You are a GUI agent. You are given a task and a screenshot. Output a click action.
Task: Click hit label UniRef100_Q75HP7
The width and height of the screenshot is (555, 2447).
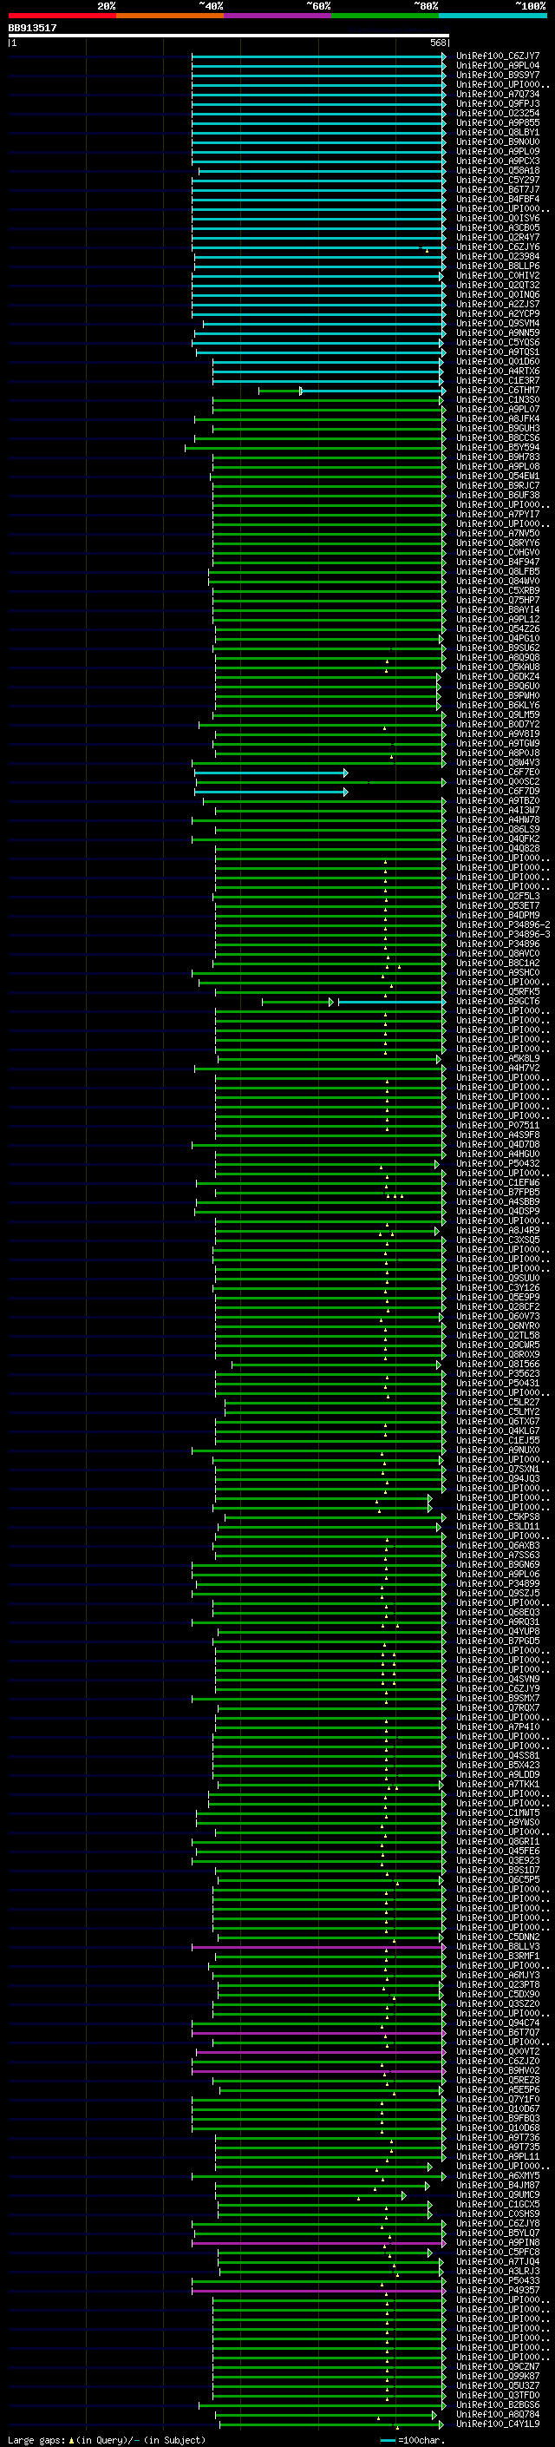click(x=497, y=601)
